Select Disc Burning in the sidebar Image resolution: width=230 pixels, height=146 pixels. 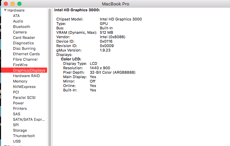[x=24, y=48]
